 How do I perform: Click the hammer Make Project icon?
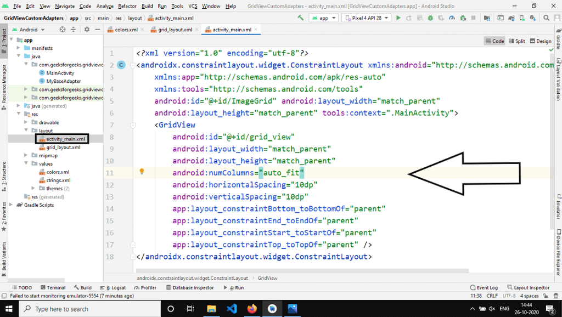tap(301, 18)
